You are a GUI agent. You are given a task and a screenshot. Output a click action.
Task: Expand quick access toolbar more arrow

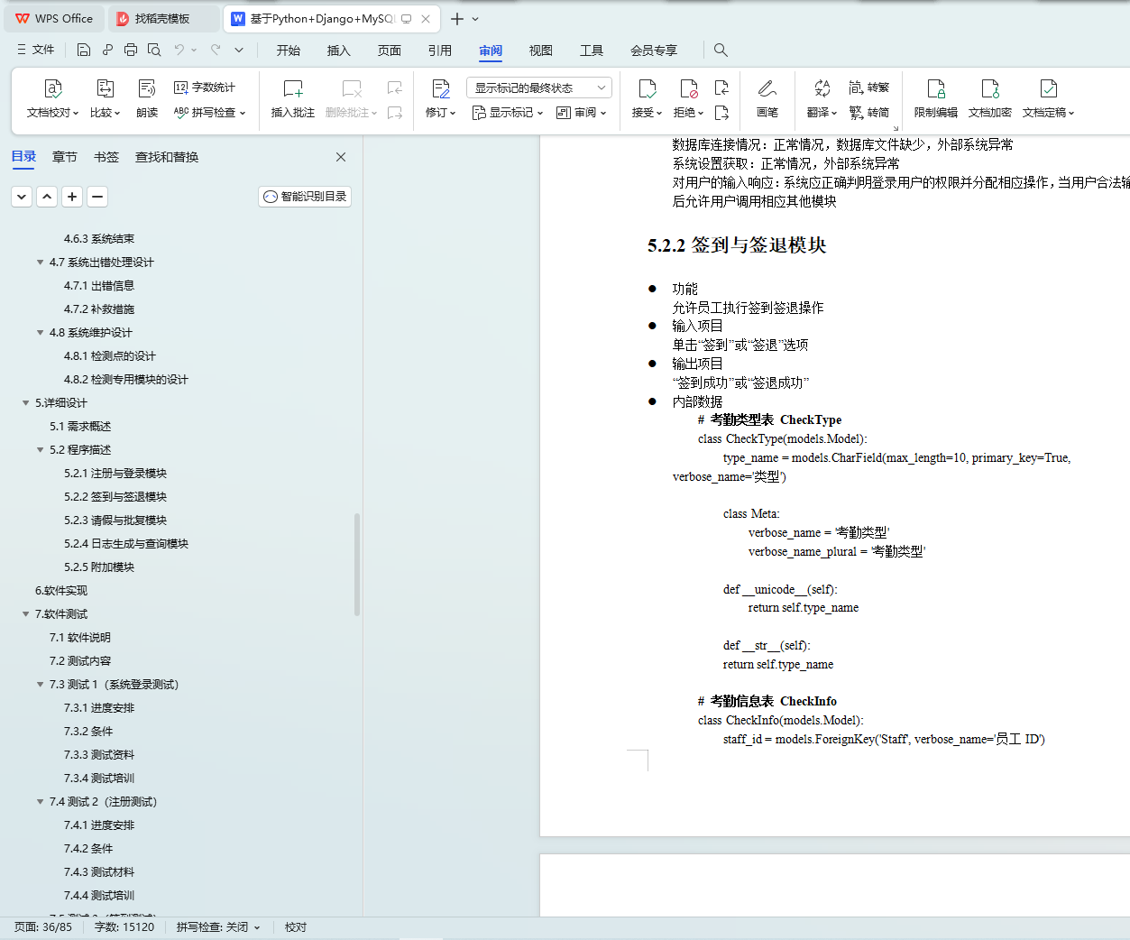tap(239, 50)
